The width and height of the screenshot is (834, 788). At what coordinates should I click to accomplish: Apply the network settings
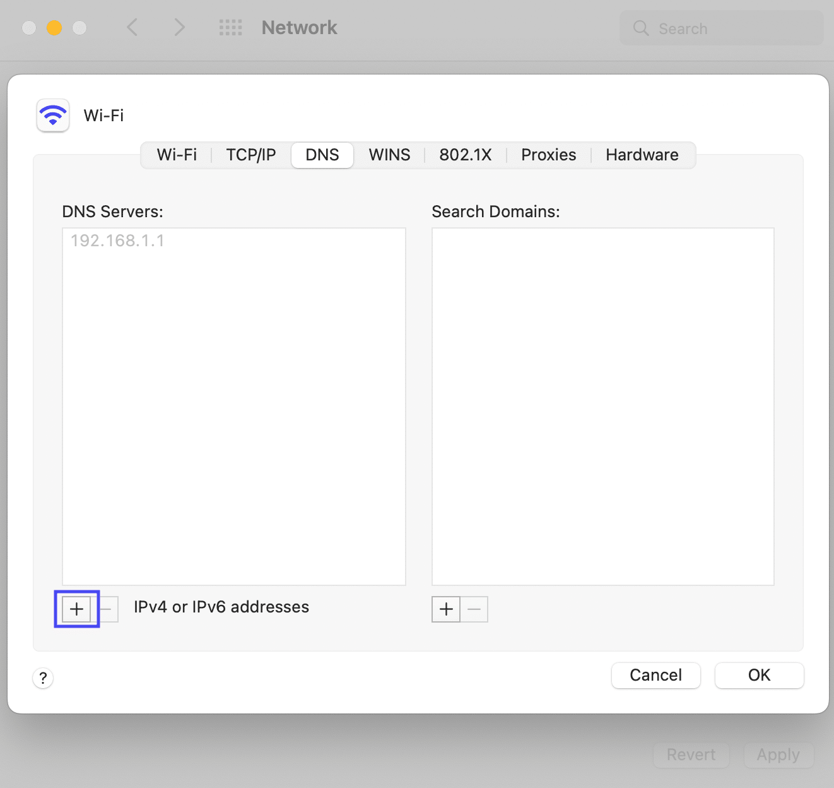pos(778,755)
